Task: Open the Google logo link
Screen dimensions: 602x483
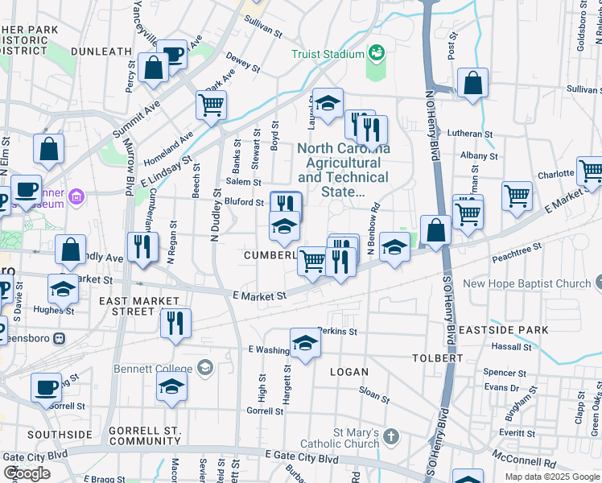Action: tap(27, 474)
